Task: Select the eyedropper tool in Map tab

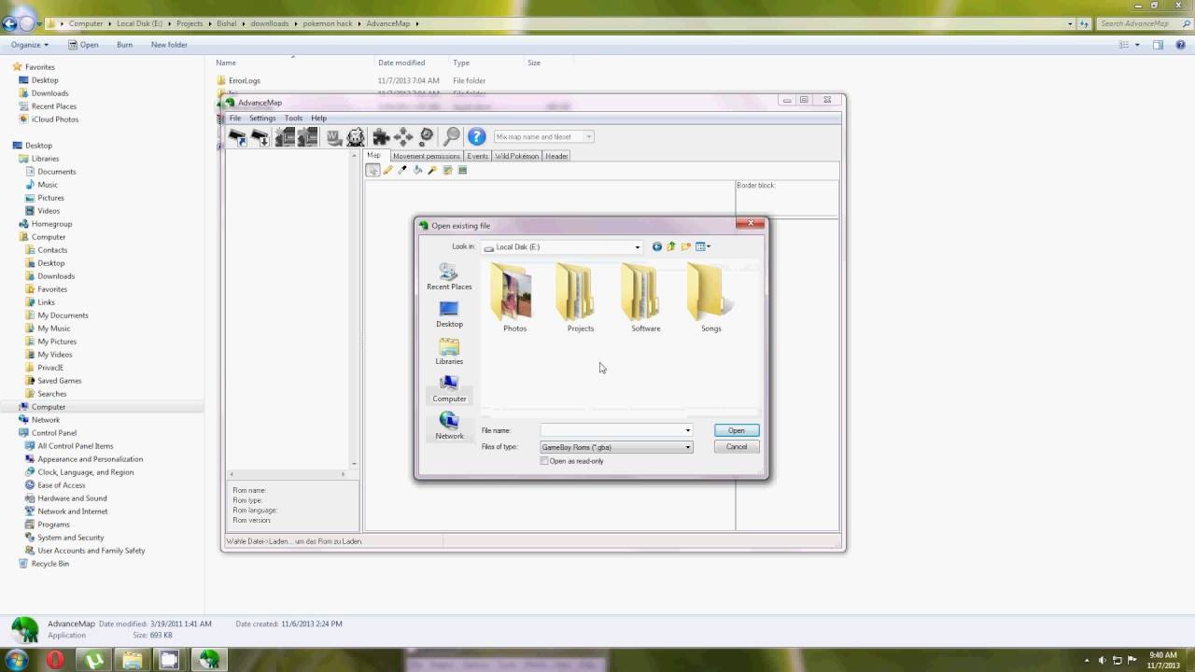Action: click(402, 170)
